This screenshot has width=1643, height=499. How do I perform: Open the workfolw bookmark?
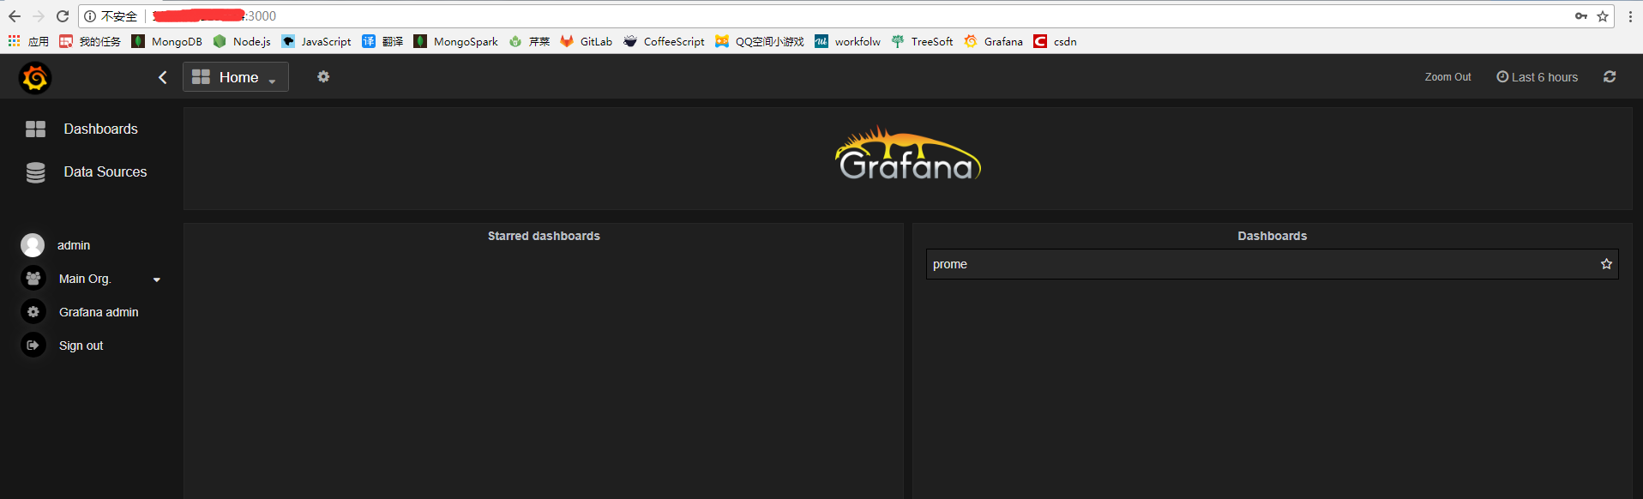847,41
